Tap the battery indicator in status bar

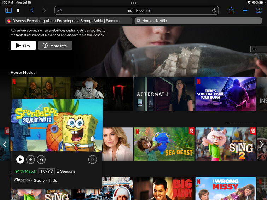(x=262, y=2)
